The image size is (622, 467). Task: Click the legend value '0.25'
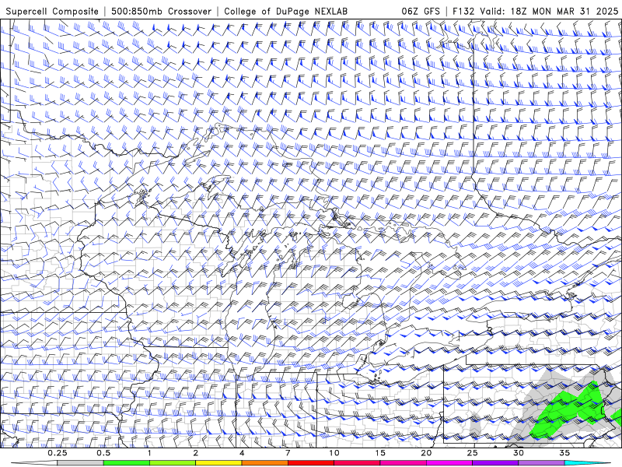pyautogui.click(x=58, y=453)
